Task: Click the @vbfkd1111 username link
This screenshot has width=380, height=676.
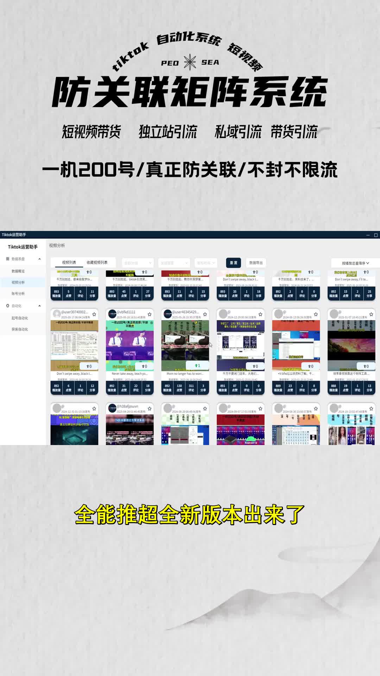Action: [x=126, y=312]
